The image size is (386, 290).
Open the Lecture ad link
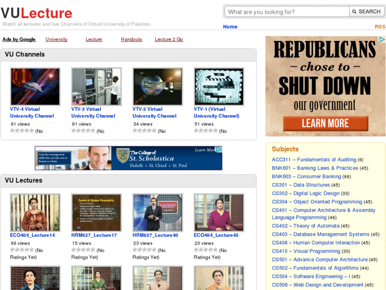pyautogui.click(x=94, y=39)
